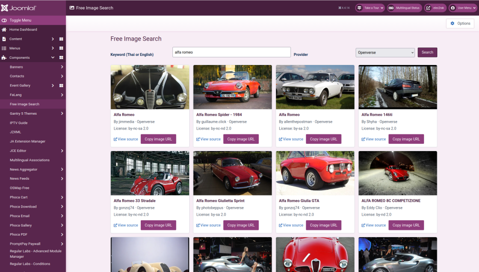Copy image URL for ALFA ROMEO 8C COMPETIZIONE
The width and height of the screenshot is (479, 272).
coord(406,225)
